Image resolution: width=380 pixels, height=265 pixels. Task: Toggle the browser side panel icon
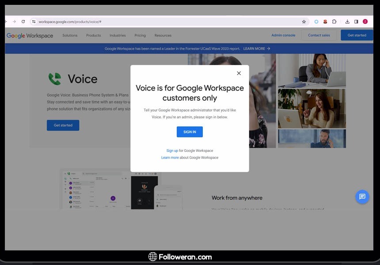356,22
